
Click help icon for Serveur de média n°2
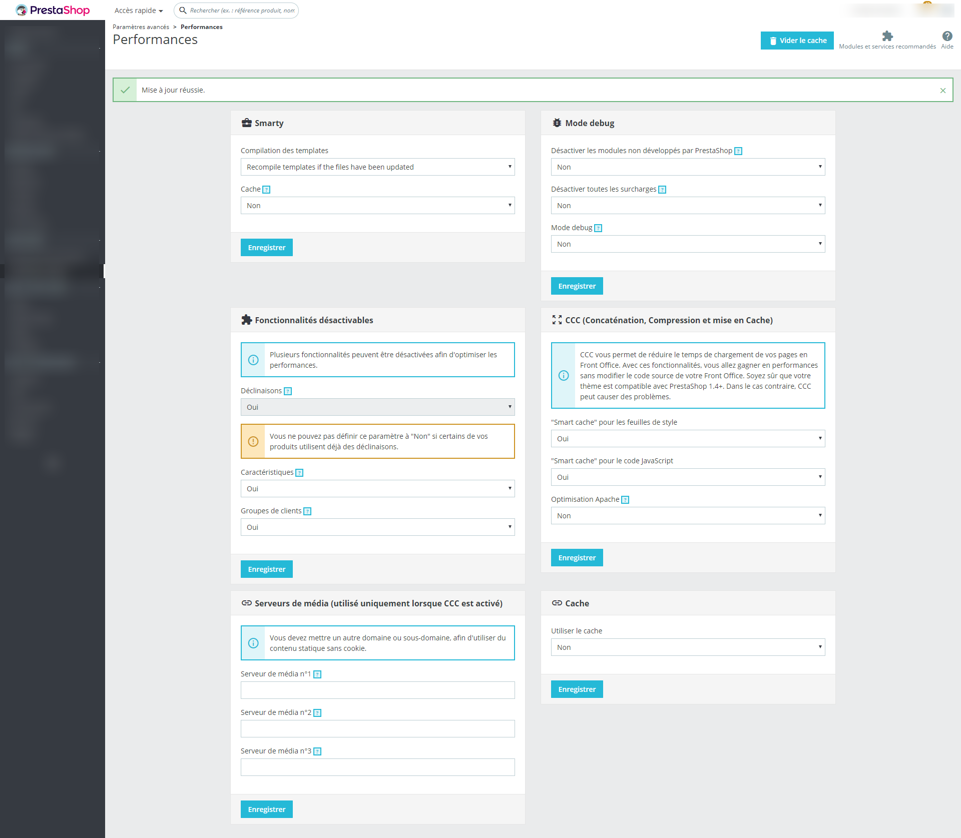(x=317, y=713)
